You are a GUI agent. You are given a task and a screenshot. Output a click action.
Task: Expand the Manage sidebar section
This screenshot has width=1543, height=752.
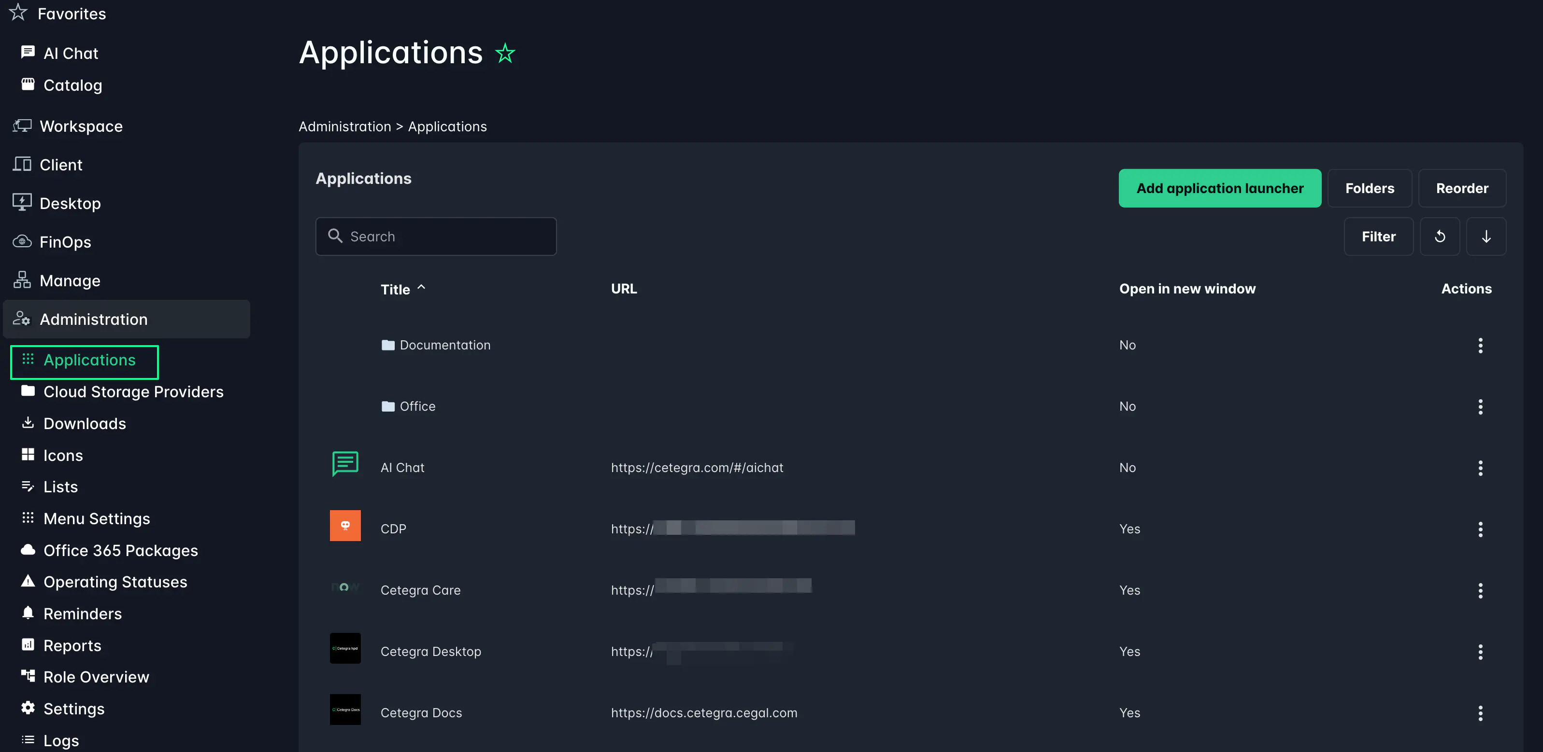pos(70,280)
